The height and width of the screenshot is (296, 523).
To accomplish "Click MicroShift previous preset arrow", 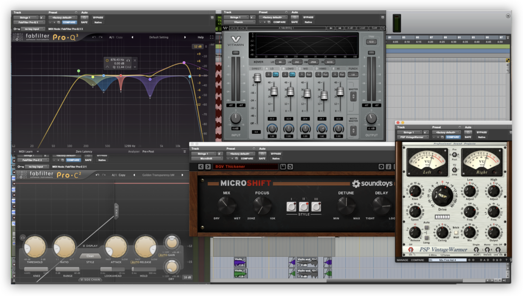I will [201, 167].
